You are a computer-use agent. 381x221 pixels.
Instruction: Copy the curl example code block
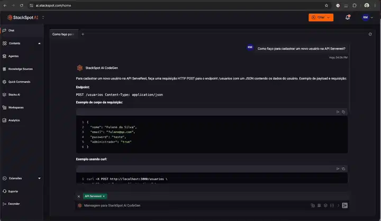[x=343, y=169]
